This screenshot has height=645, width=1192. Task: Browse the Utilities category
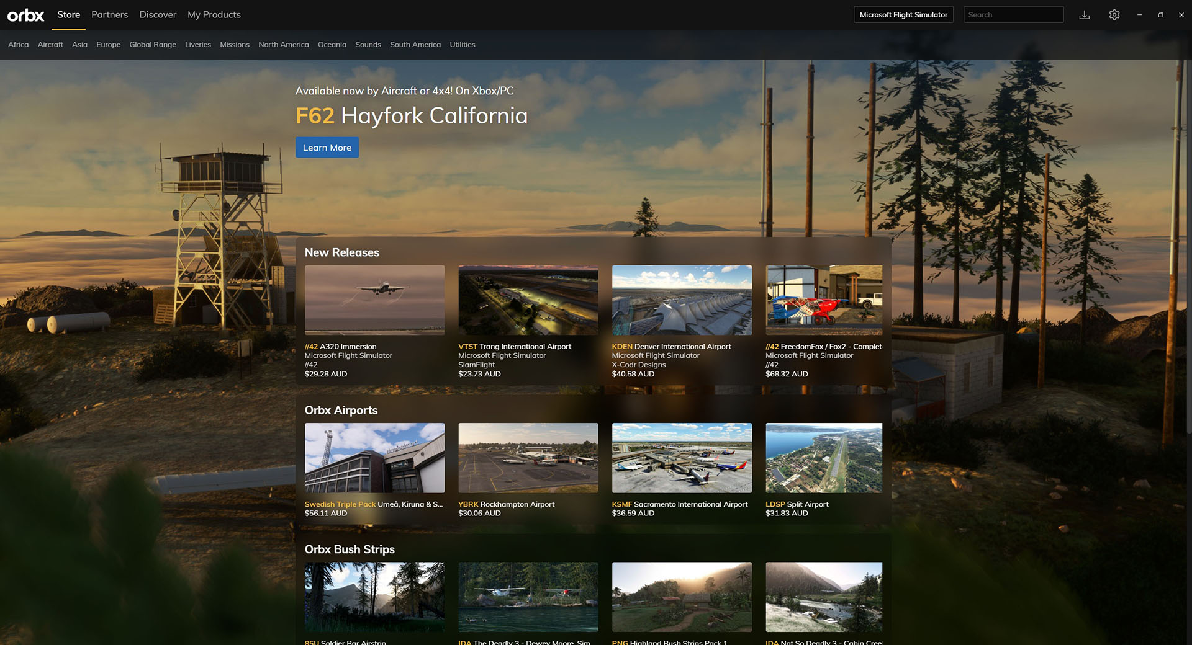point(463,45)
